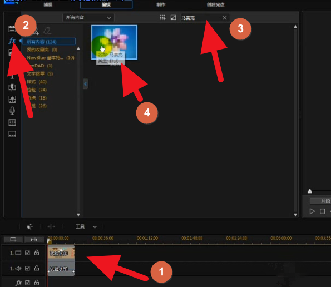Clear the search box with X
331x287 pixels.
[x=225, y=18]
